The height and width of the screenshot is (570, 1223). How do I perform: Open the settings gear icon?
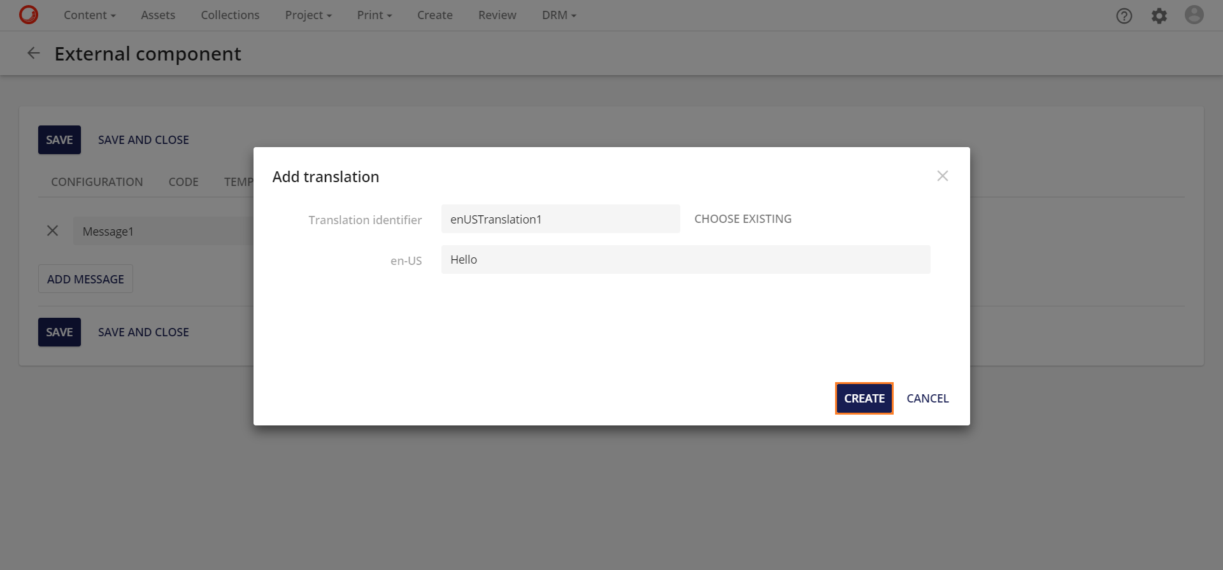pos(1159,16)
